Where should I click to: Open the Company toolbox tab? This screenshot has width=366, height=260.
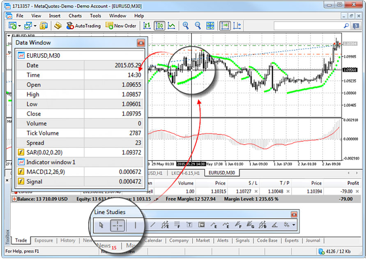click(179, 240)
